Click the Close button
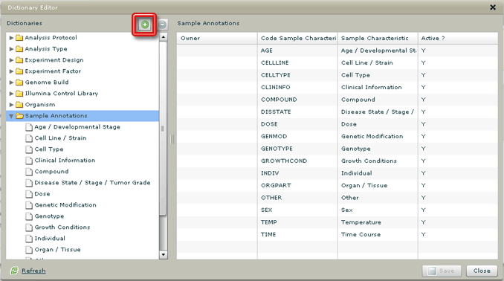The height and width of the screenshot is (281, 504). tap(482, 271)
